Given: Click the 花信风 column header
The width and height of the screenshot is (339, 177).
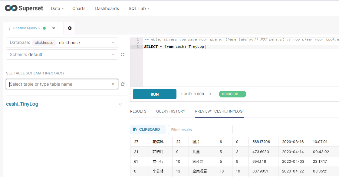Looking at the screenshot, I should [x=160, y=142].
